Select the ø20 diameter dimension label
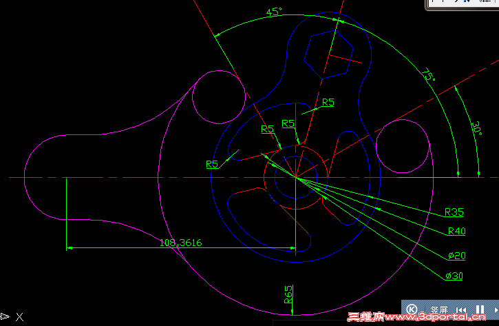 pyautogui.click(x=457, y=256)
